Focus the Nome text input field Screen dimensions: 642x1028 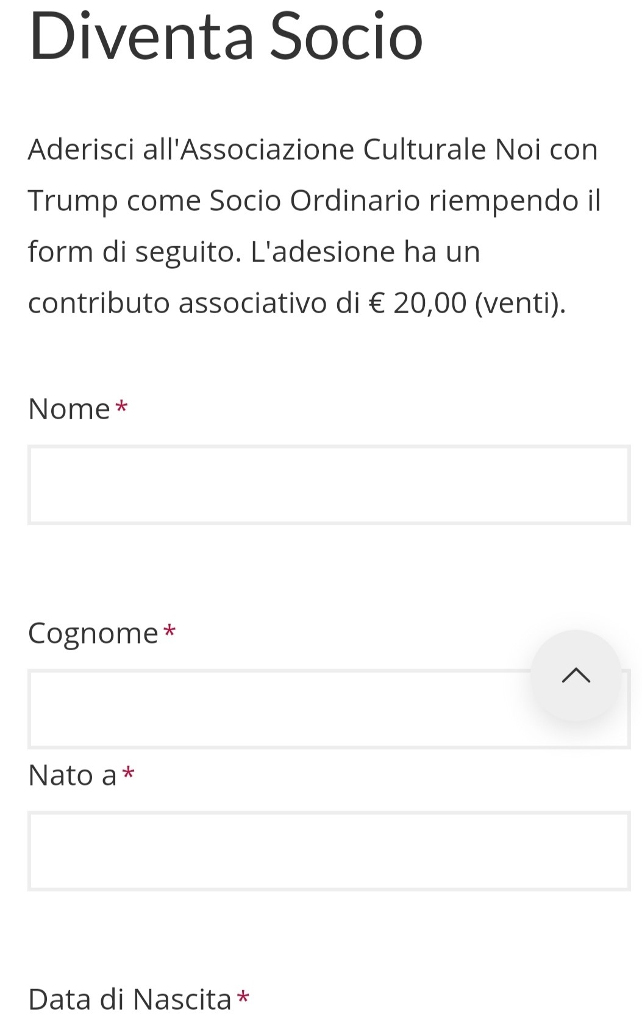[329, 485]
